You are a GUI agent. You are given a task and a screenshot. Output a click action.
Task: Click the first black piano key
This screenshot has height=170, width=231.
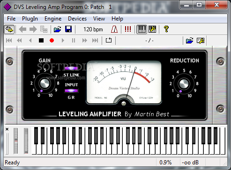coord(36,135)
